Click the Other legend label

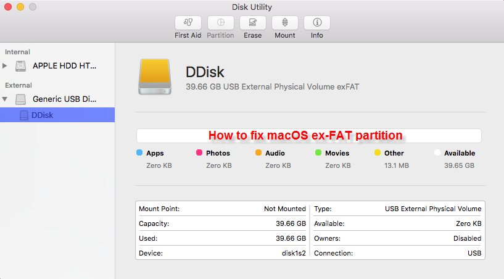394,153
